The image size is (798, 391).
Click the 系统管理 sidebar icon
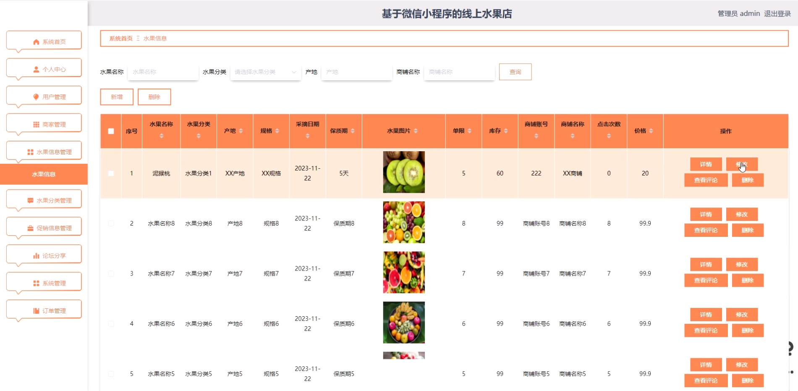[36, 283]
